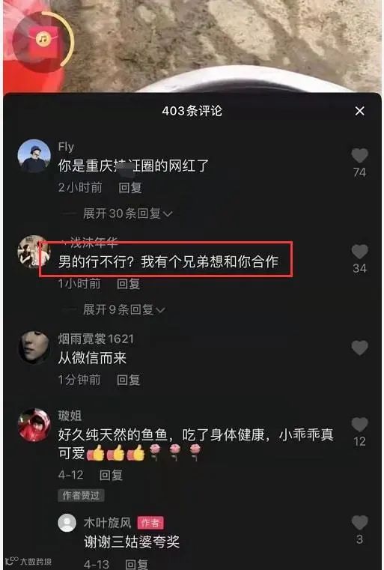Tap heart on 璇姐's comment

(x=359, y=425)
